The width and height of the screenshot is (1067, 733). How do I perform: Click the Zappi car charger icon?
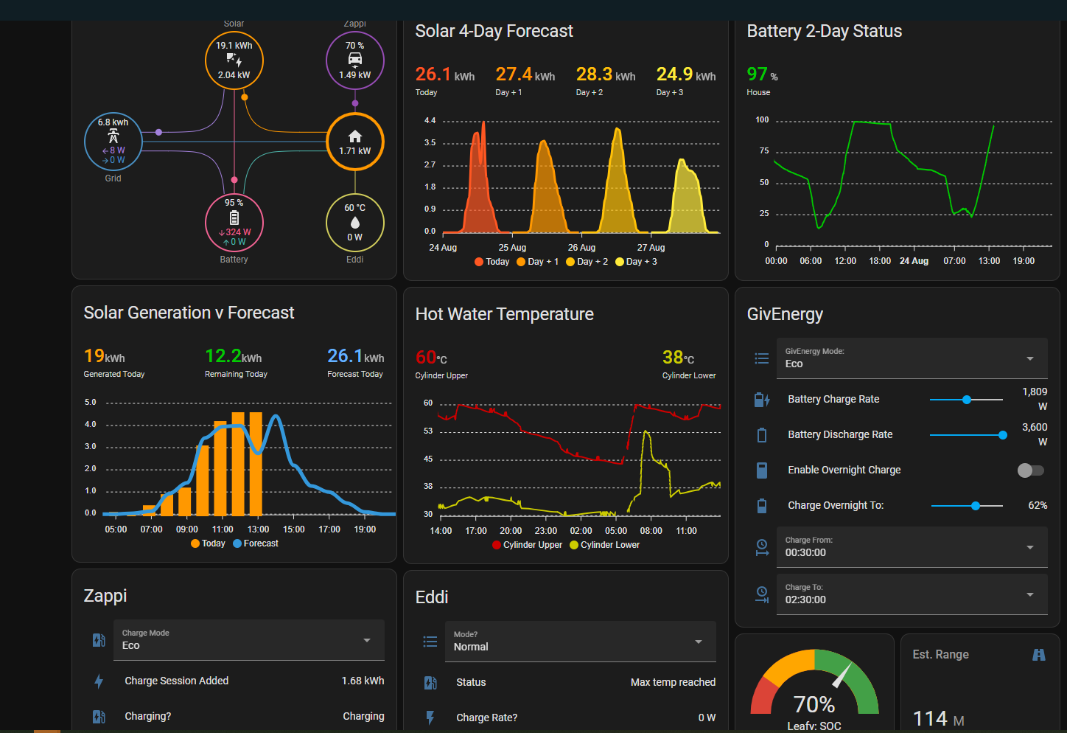click(355, 59)
